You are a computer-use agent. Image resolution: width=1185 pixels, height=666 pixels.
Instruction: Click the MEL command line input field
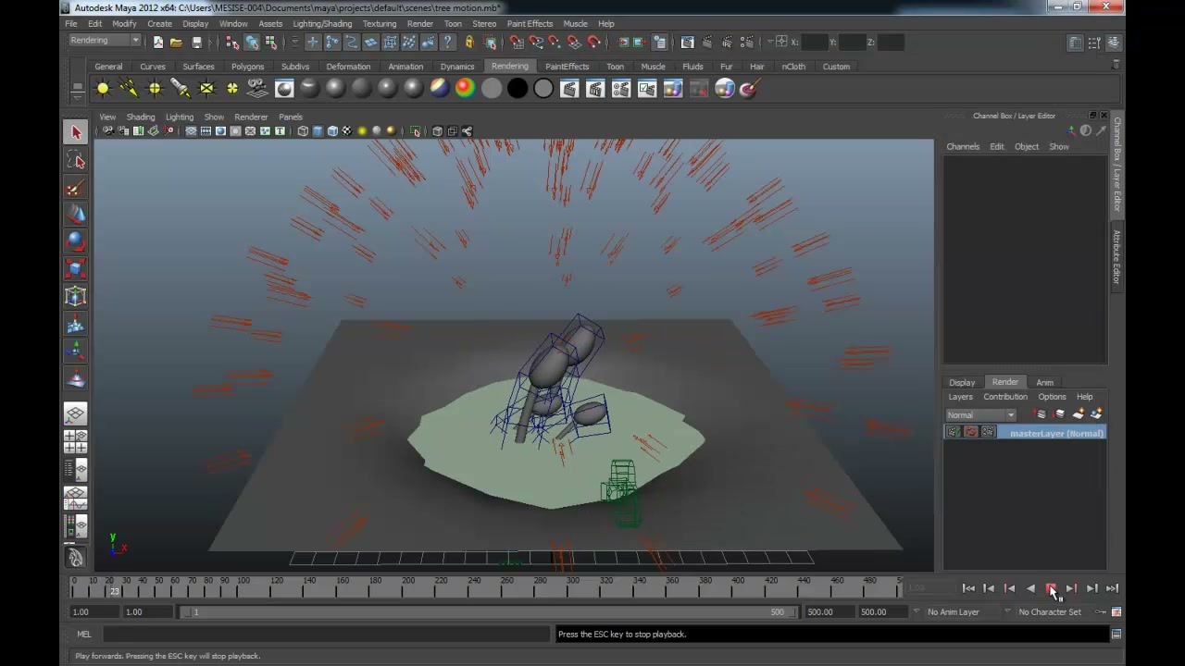[x=327, y=634]
